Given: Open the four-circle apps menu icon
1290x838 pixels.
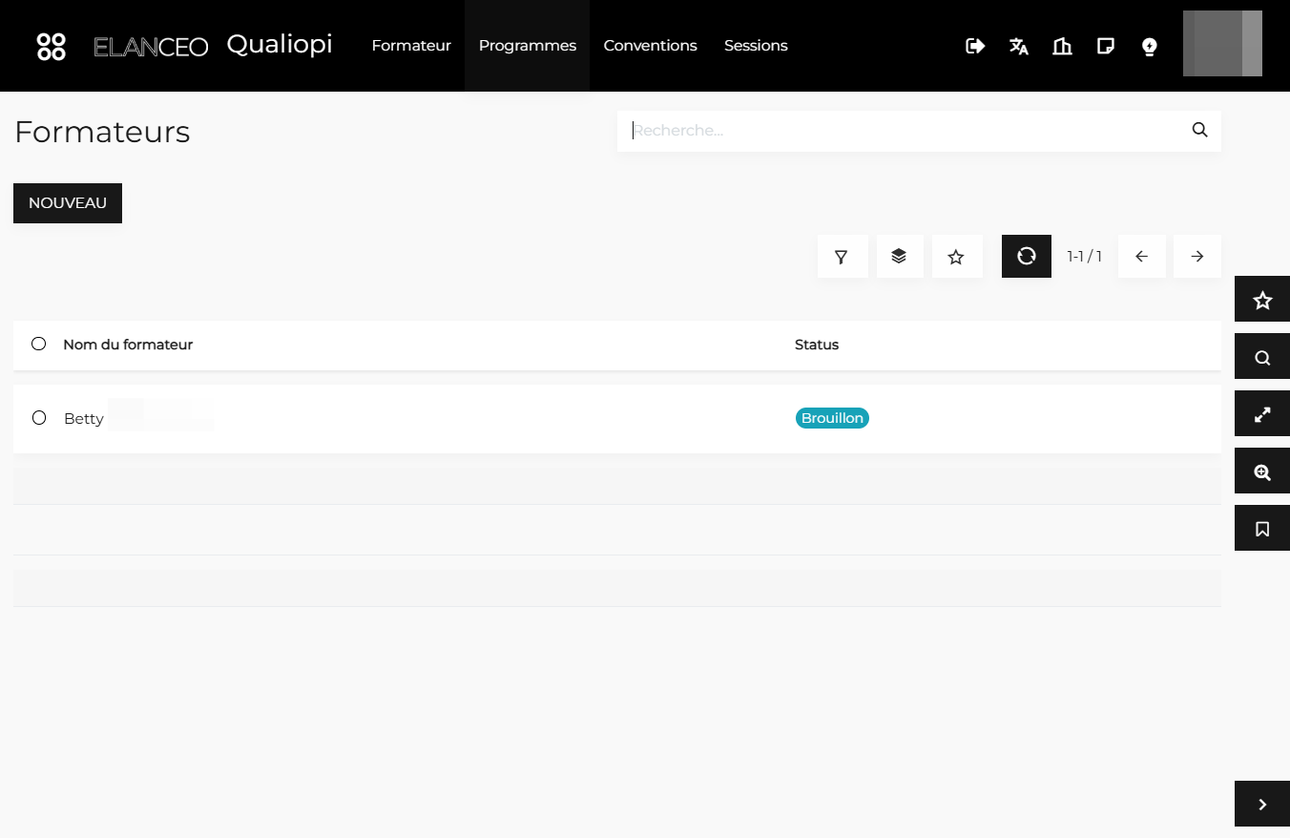Looking at the screenshot, I should click(52, 46).
